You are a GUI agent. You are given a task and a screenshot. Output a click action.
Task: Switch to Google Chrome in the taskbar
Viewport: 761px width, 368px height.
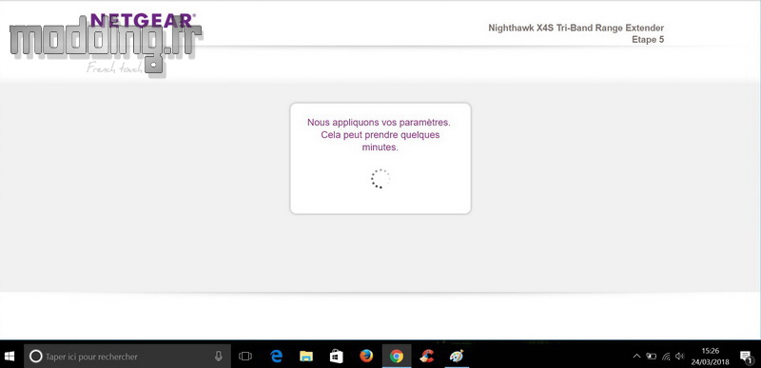point(397,357)
